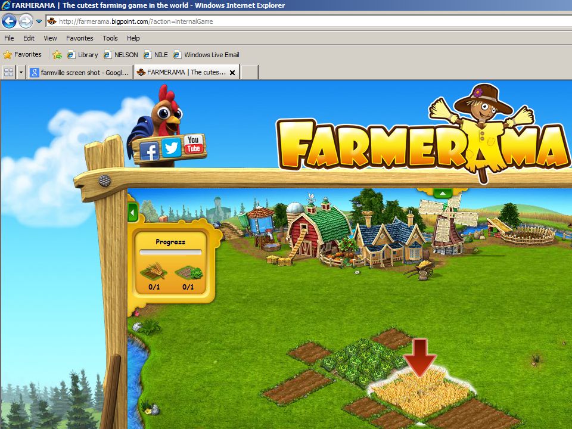Screen dimensions: 572x429
Task: Expand the tab list dropdown arrow
Action: [21, 72]
